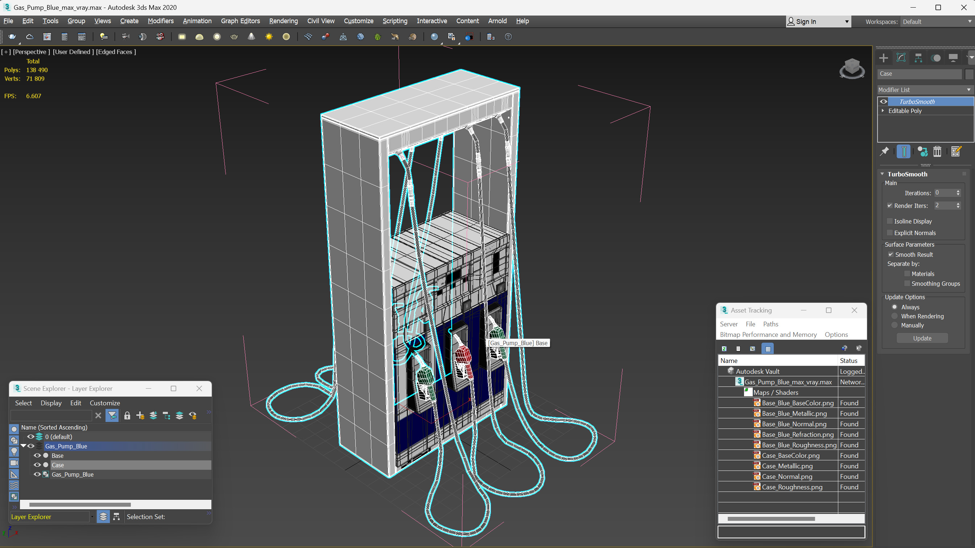Open the help question mark toolbar icon

(508, 37)
